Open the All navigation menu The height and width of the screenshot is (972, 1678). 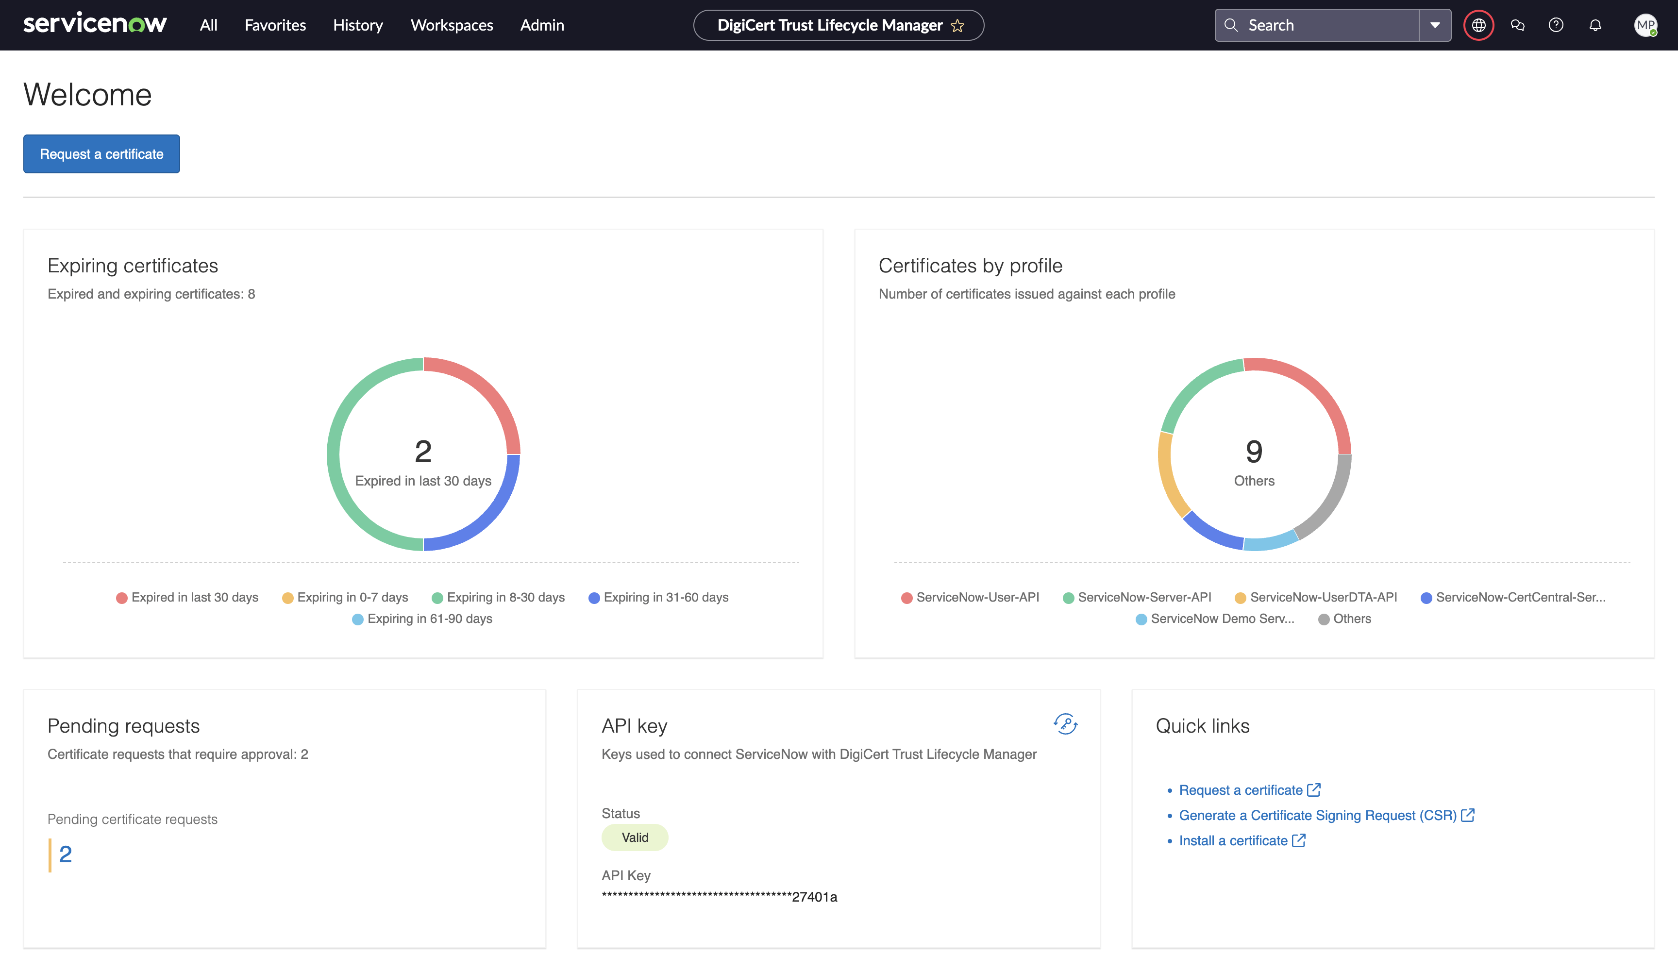click(208, 25)
